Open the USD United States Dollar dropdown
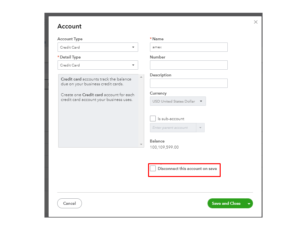 point(178,101)
